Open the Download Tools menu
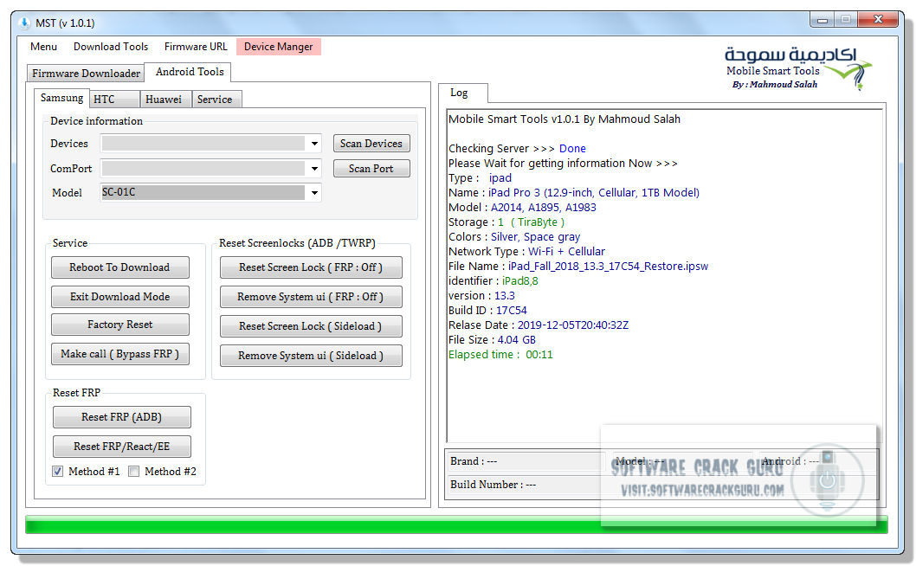The width and height of the screenshot is (916, 566). point(111,47)
